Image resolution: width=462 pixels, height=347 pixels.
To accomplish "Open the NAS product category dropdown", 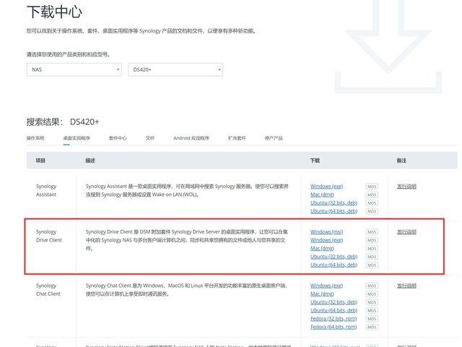I will click(x=74, y=69).
